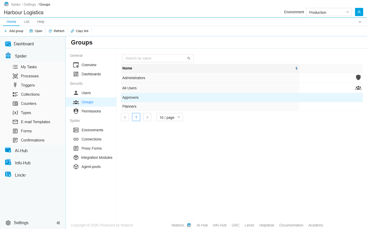Click the Open toolbar button

[x=36, y=31]
